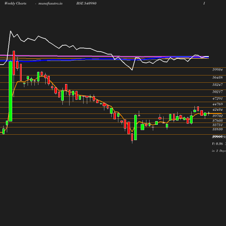Click the 'in 2 Days' text

tap(219, 151)
